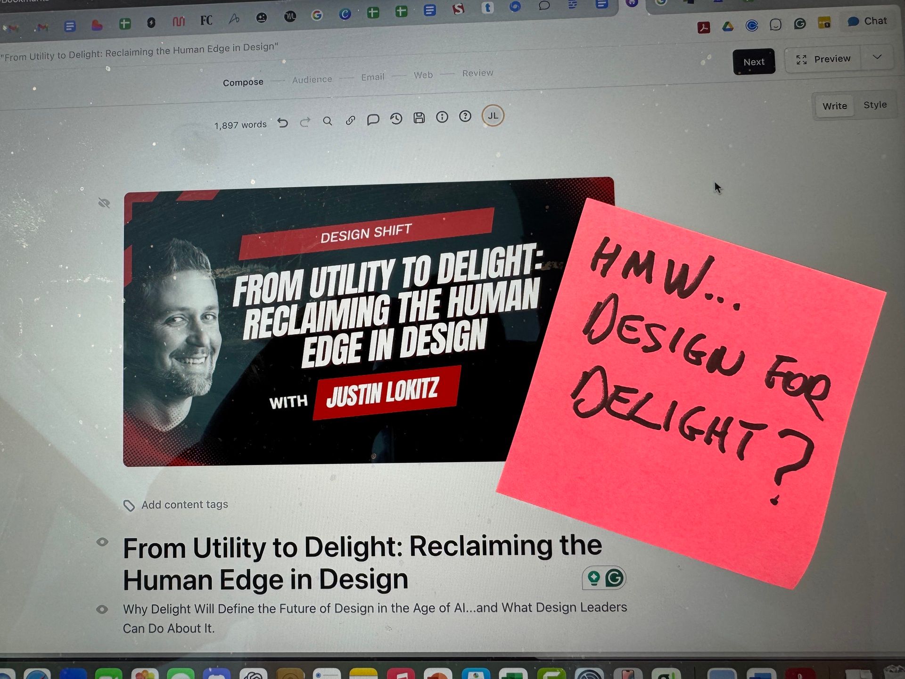This screenshot has height=679, width=905.
Task: Click the info circle icon
Action: 442,117
